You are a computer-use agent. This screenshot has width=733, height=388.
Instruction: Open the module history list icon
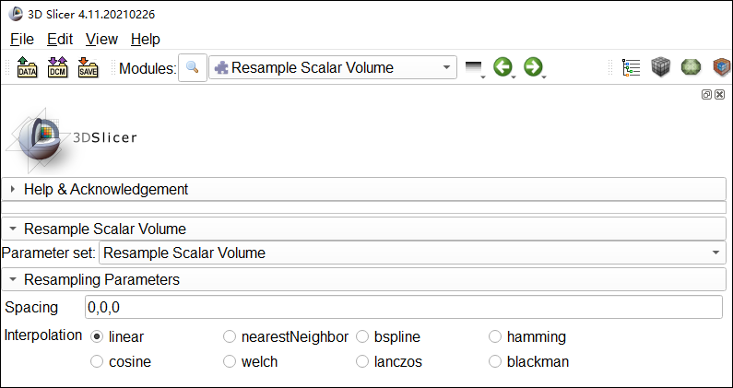click(x=474, y=67)
